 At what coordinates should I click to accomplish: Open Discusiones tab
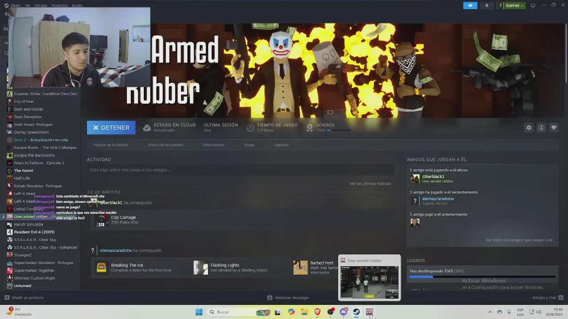point(213,145)
